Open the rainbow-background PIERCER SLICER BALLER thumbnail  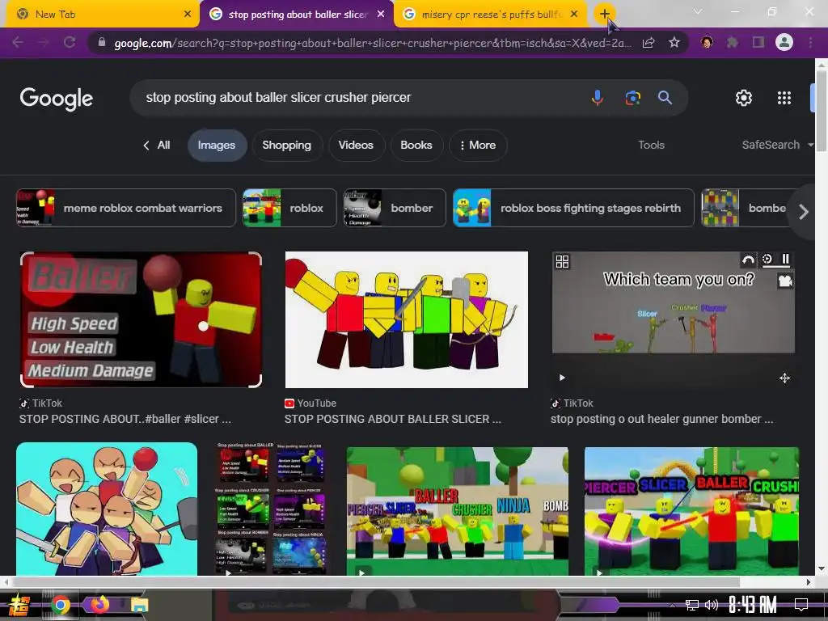[692, 511]
